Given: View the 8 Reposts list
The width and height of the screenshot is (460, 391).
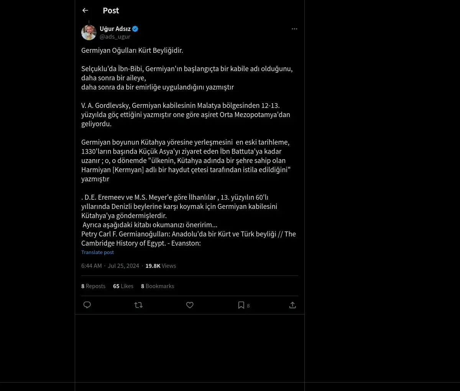Looking at the screenshot, I should click(93, 286).
